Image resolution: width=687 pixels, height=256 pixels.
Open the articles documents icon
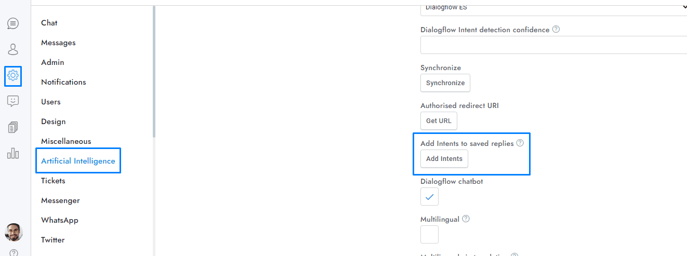click(x=13, y=127)
